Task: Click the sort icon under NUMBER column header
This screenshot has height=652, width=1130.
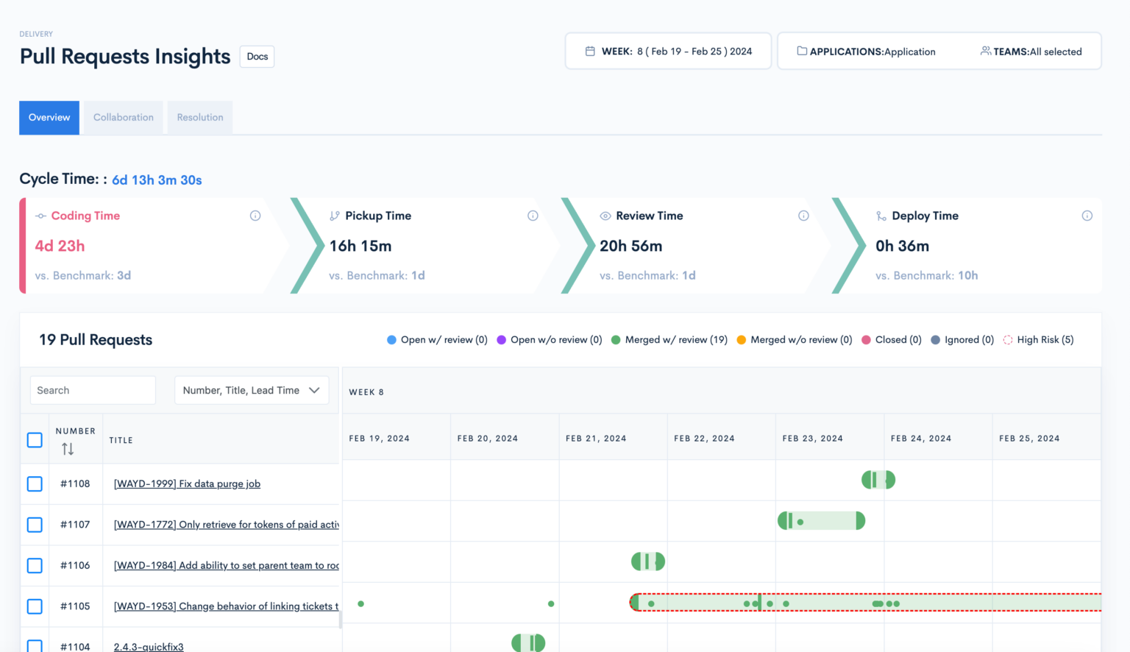Action: point(67,449)
